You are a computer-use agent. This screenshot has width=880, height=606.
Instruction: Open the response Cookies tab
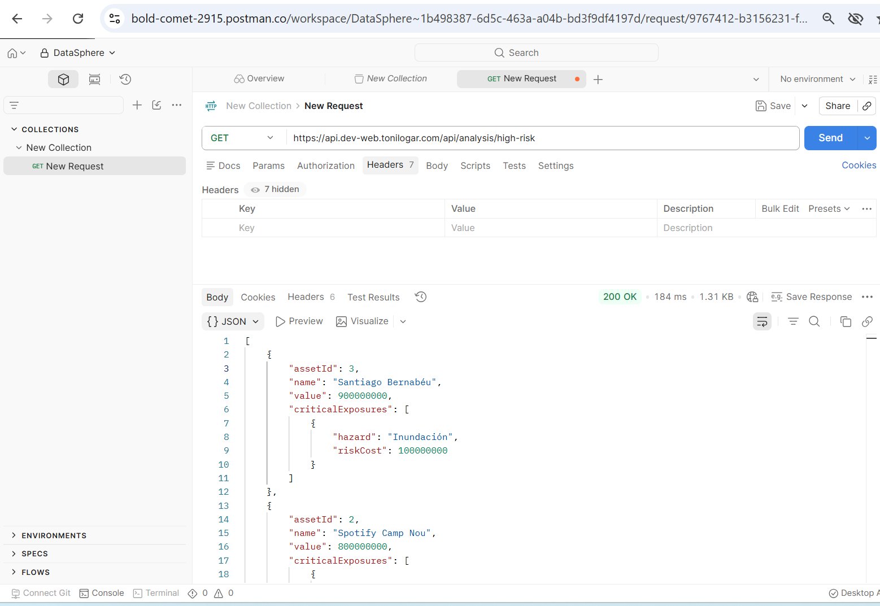coord(258,297)
